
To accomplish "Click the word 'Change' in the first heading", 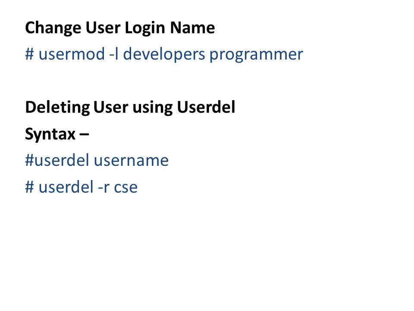I will click(53, 29).
